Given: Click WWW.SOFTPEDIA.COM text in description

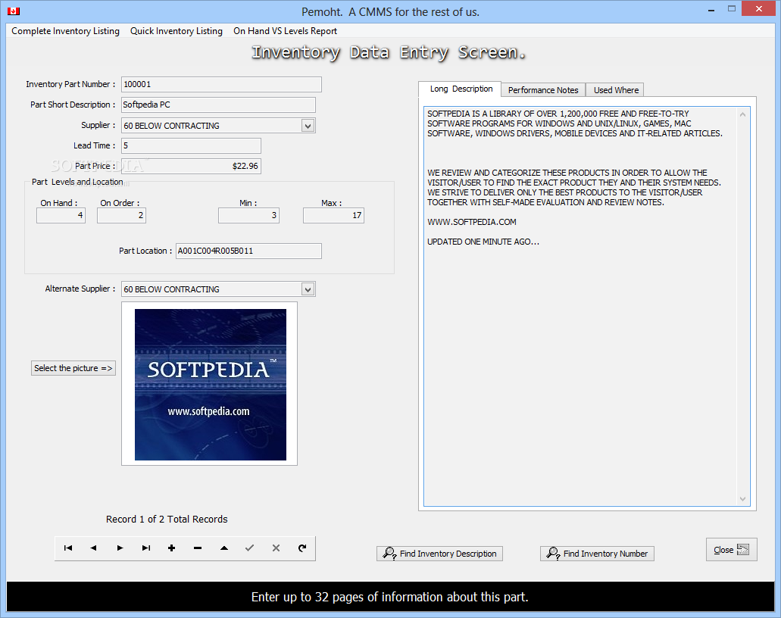Looking at the screenshot, I should tap(472, 222).
